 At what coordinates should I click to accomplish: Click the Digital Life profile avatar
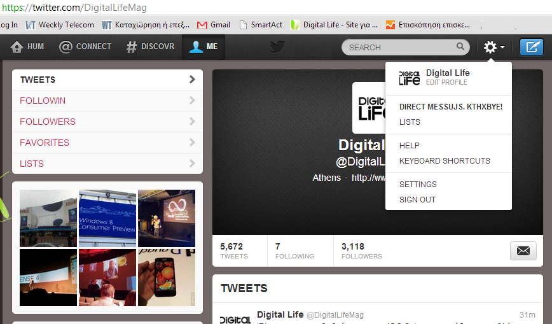pos(369,108)
